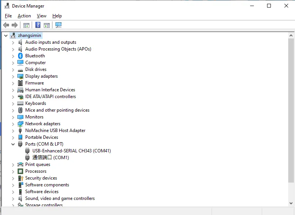
Task: Click the NoMachine USB Host Adapter icon
Action: point(20,131)
